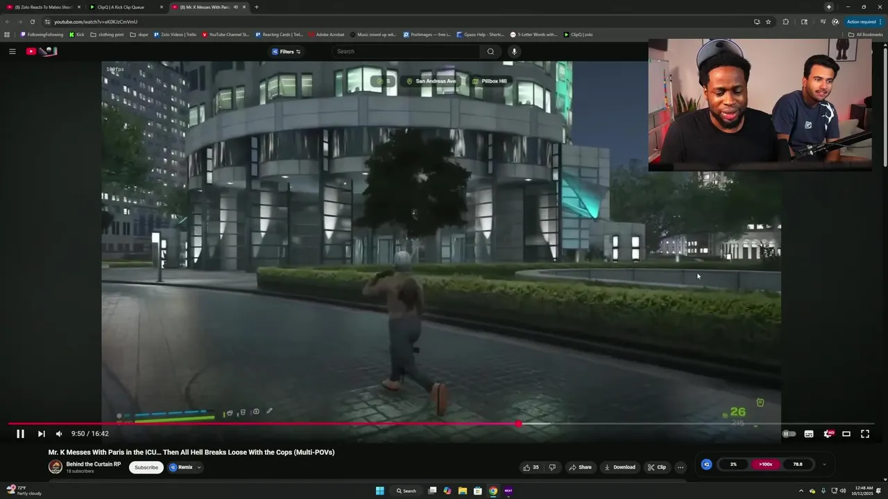The height and width of the screenshot is (499, 888).
Task: Share the video
Action: click(580, 467)
